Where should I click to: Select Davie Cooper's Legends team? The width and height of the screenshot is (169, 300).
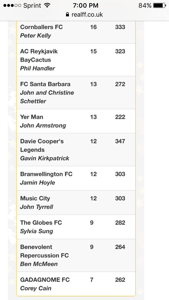point(76,150)
